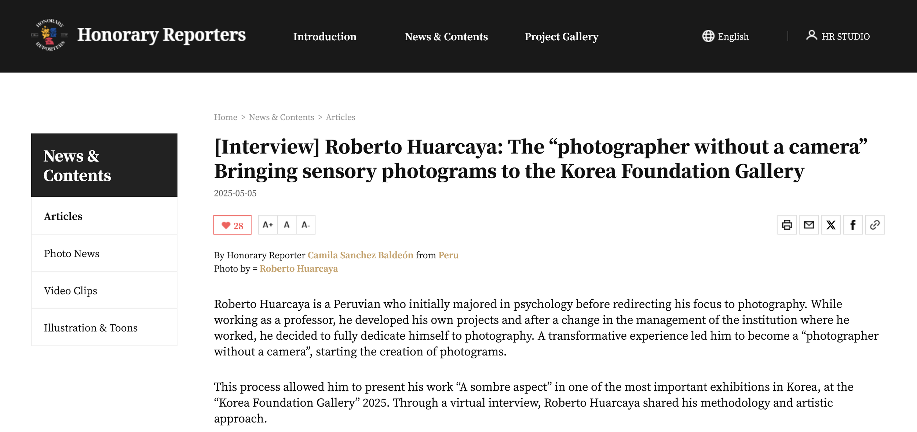Viewport: 917px width, 432px height.
Task: Reset font size with the A button
Action: 287,225
